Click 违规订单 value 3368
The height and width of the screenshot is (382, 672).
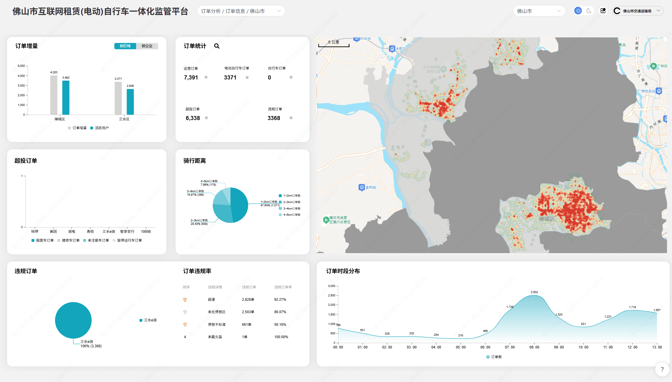coord(274,118)
